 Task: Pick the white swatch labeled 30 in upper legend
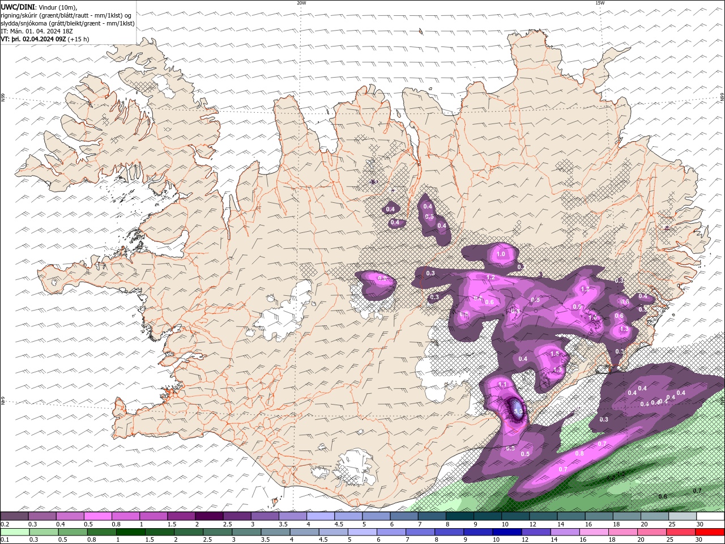coord(710,516)
